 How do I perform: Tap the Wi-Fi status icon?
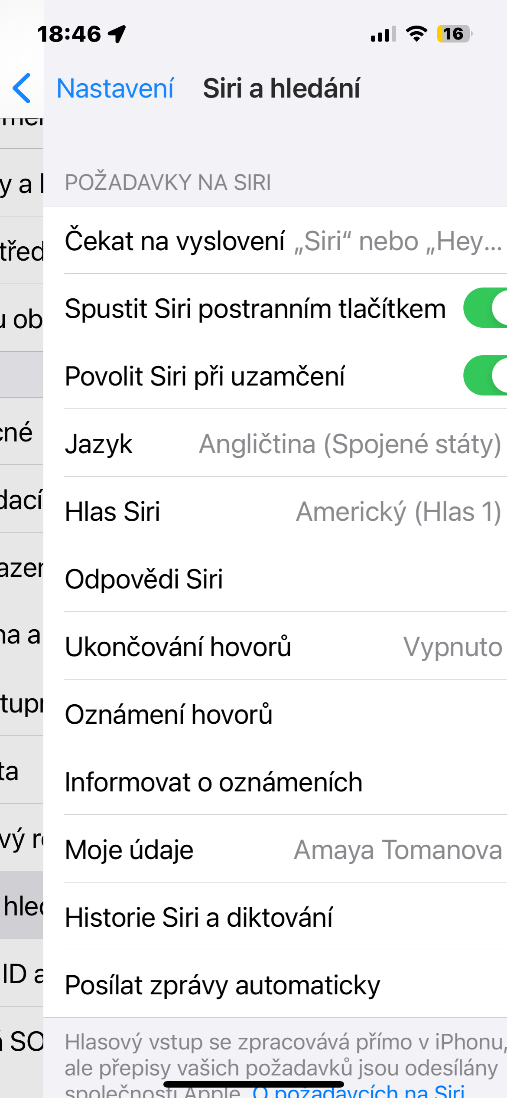pos(416,34)
